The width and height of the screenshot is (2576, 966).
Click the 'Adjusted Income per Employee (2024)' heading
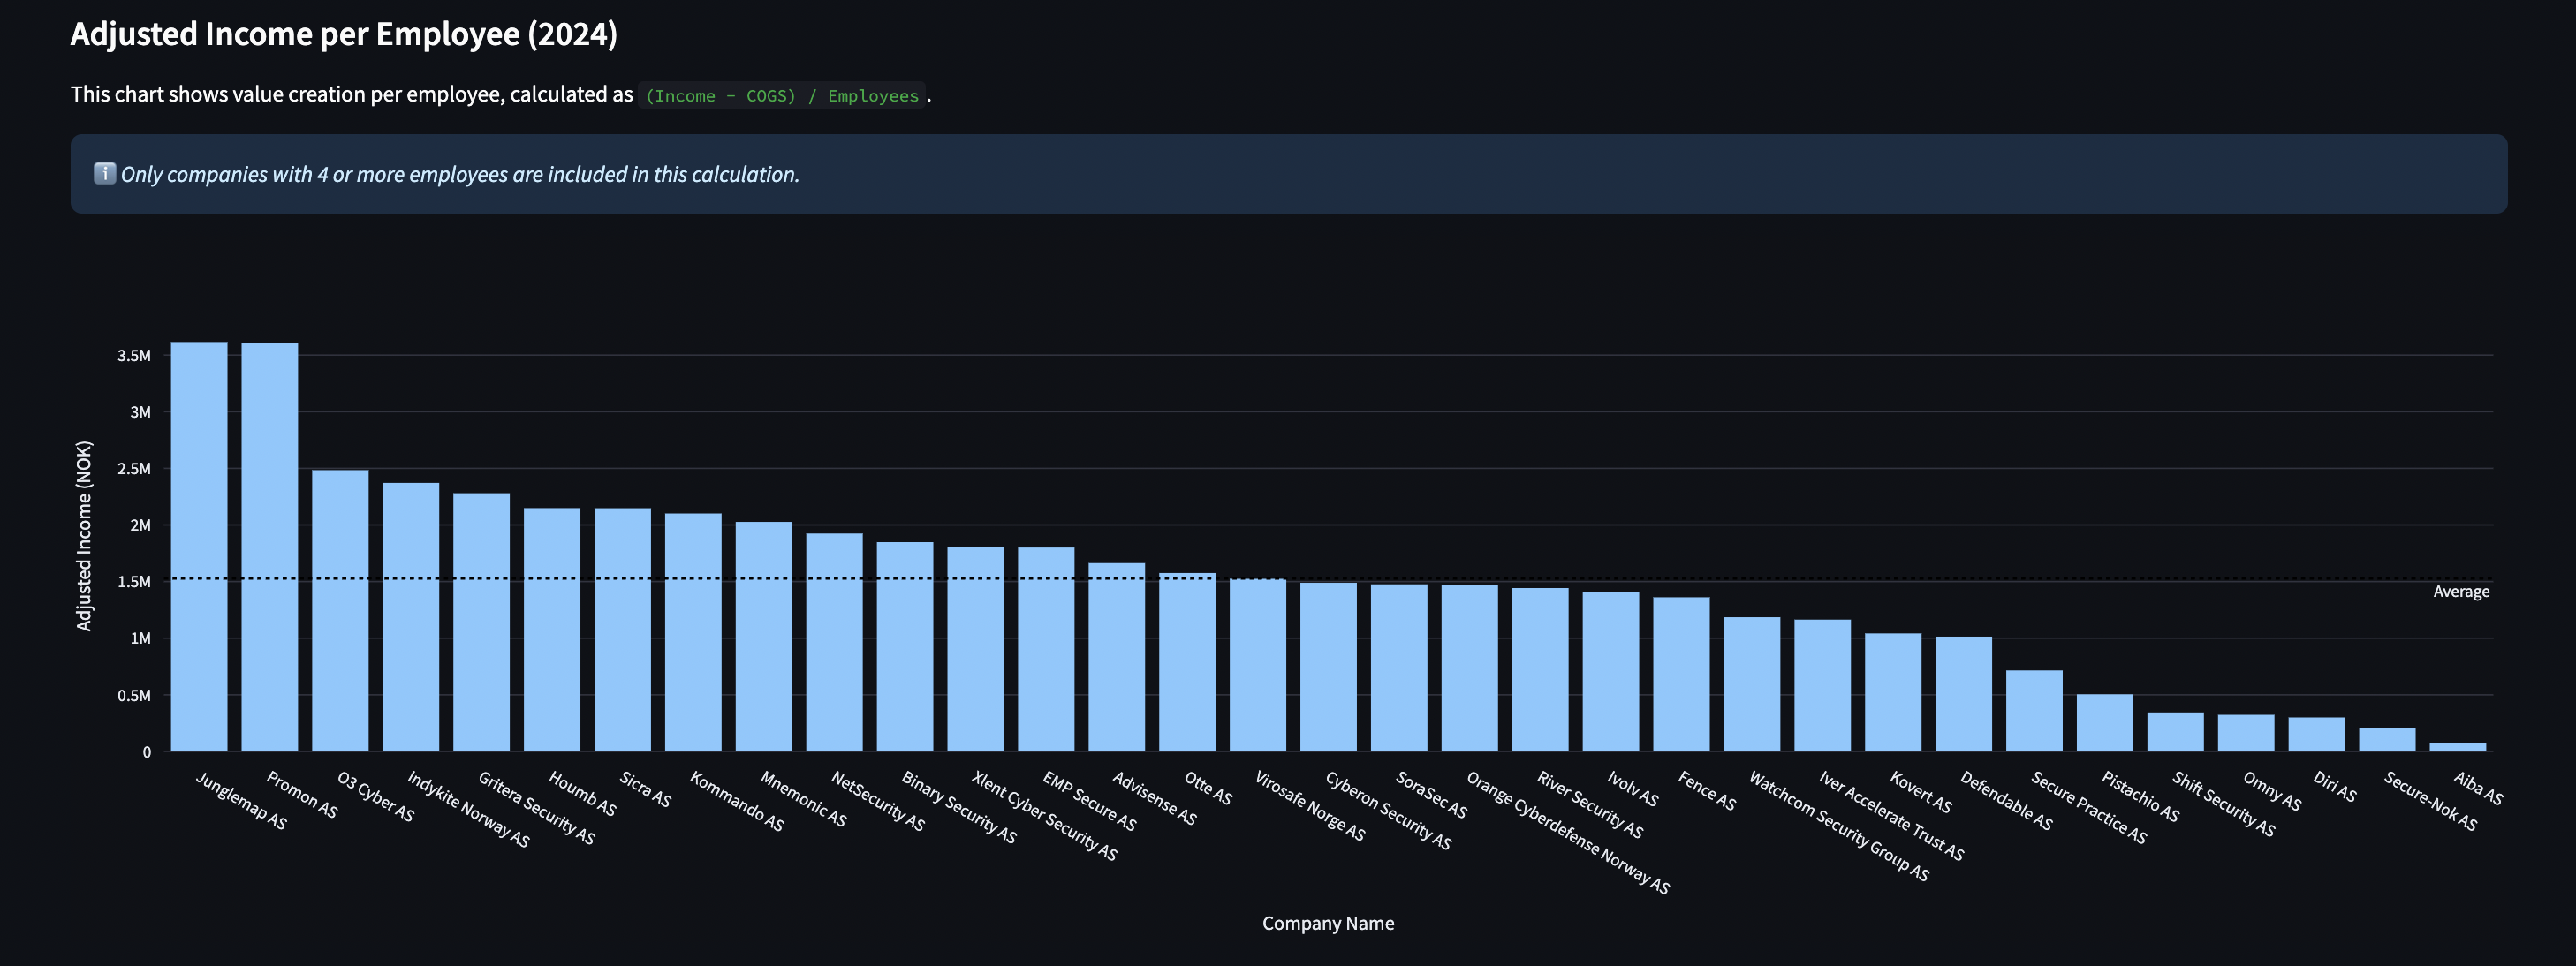pyautogui.click(x=344, y=34)
